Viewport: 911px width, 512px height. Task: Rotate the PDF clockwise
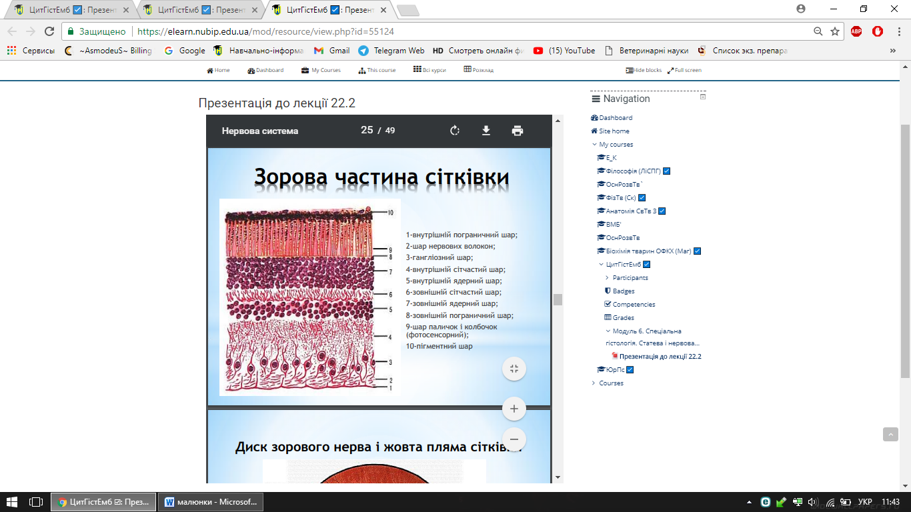(x=455, y=131)
